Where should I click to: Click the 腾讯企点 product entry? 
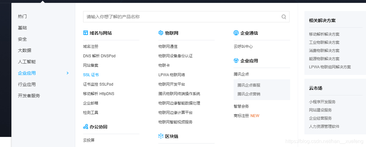(241, 74)
